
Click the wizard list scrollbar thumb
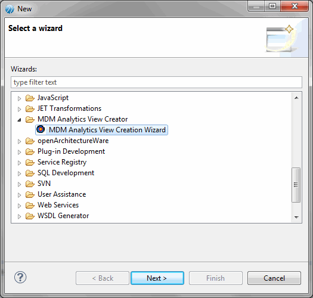click(x=296, y=185)
